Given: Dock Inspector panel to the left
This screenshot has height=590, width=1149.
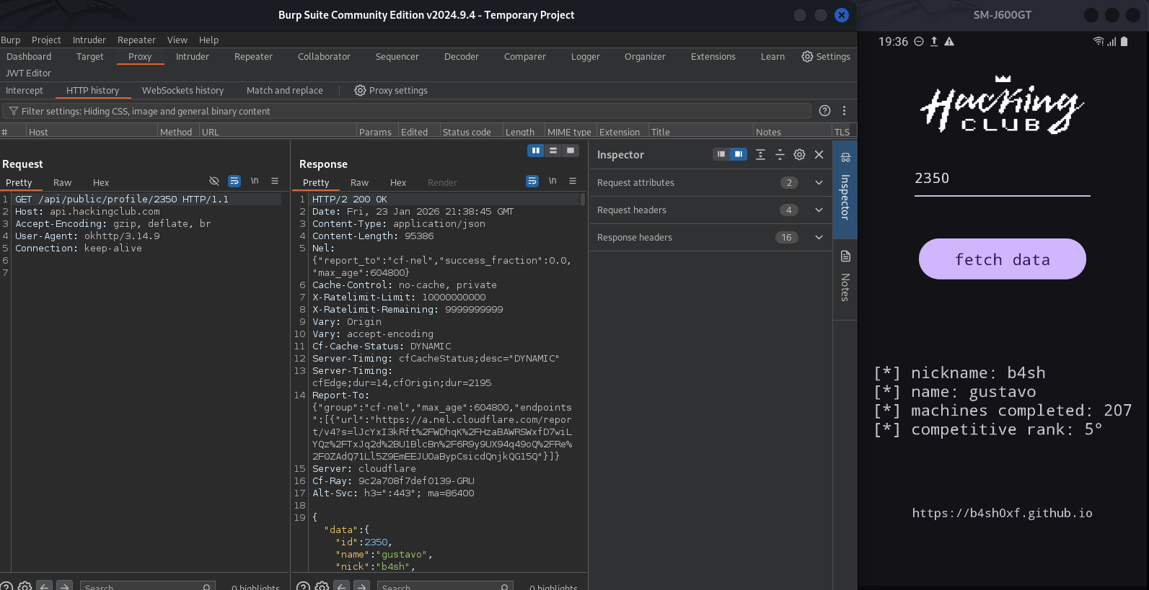Looking at the screenshot, I should (x=721, y=154).
